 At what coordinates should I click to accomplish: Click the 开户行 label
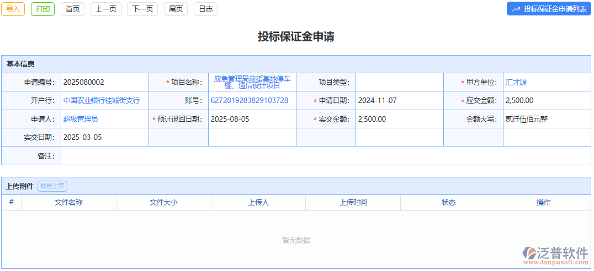pos(43,100)
